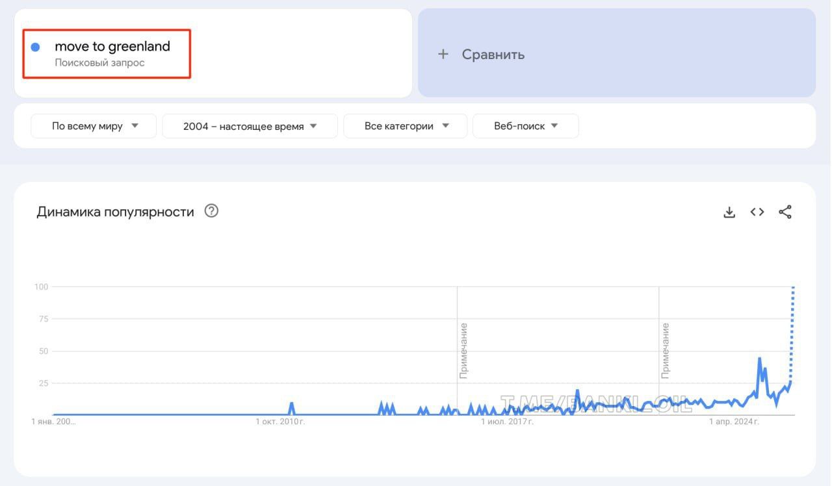The image size is (832, 486).
Task: Click the share chart icon
Action: click(x=785, y=212)
